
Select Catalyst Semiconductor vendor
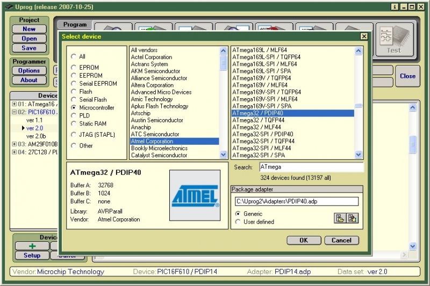click(x=174, y=155)
